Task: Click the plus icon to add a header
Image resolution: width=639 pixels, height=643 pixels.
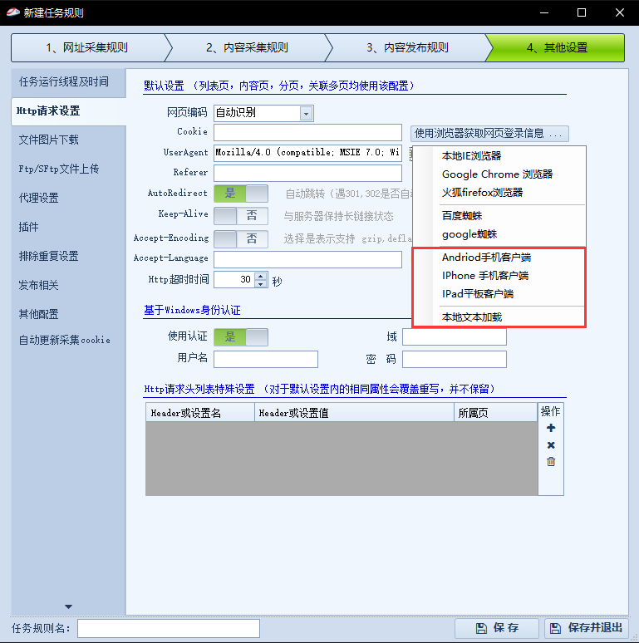Action: (550, 428)
